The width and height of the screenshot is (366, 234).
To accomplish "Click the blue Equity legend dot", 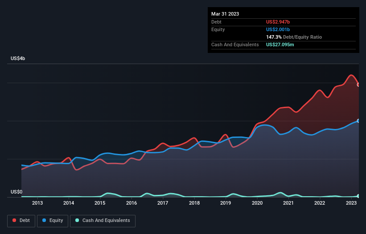I will [x=44, y=220].
